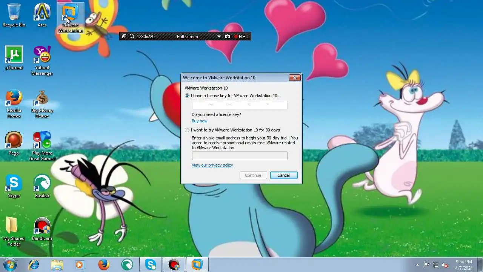
Task: Select the µTorrent desktop icon
Action: click(14, 58)
